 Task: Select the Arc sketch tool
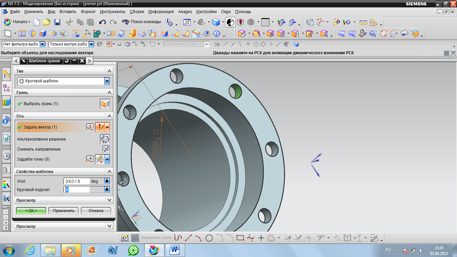[199, 238]
